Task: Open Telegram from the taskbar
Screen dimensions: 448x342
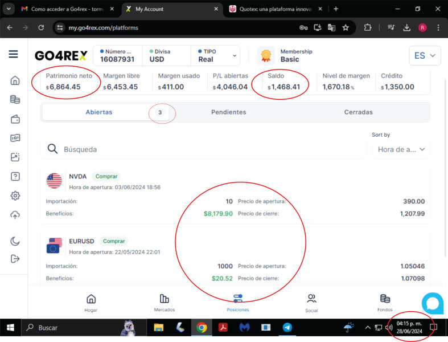Action: 287,327
